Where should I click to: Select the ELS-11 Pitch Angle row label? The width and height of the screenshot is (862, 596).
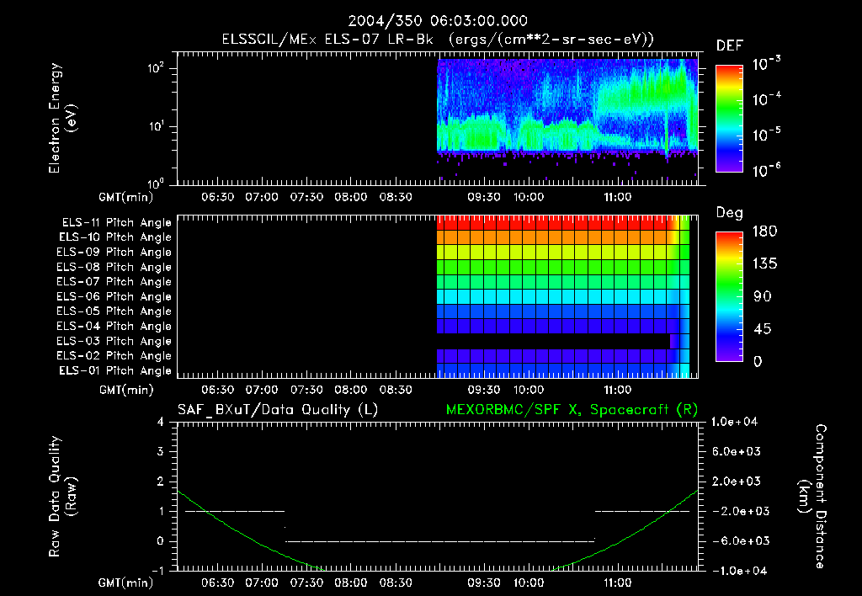click(x=116, y=223)
